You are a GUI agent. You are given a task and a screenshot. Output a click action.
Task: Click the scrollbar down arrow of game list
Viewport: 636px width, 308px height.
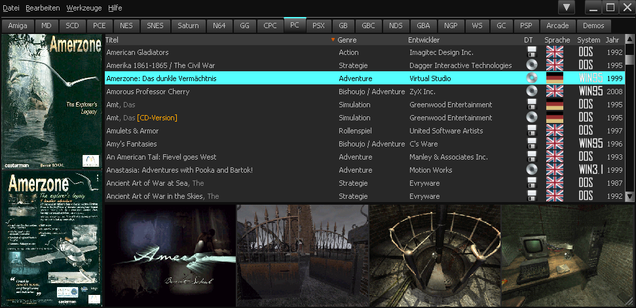[x=629, y=196]
